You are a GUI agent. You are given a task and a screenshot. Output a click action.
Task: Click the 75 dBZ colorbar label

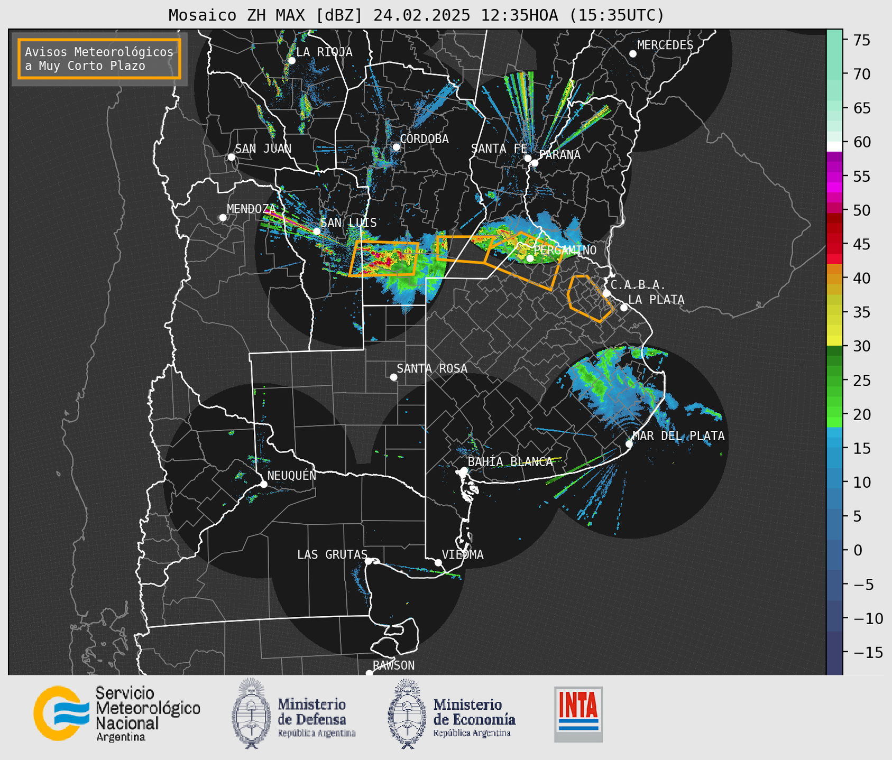point(861,40)
